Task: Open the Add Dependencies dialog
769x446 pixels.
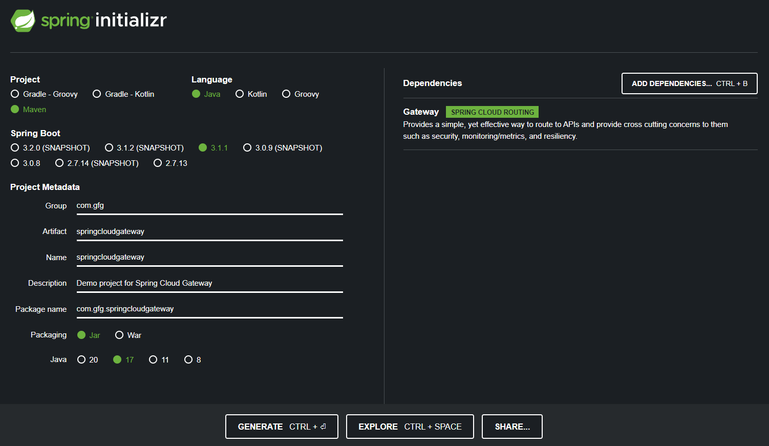Action: [x=690, y=83]
